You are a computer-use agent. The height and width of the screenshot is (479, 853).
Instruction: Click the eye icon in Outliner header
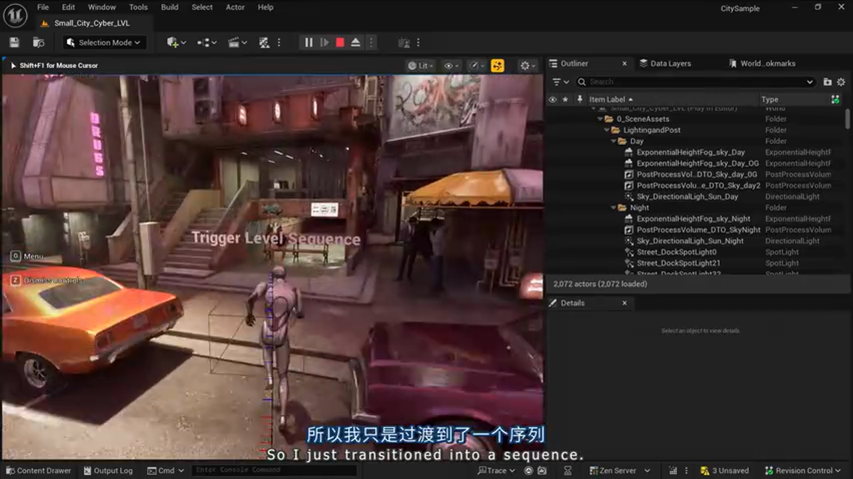(552, 98)
